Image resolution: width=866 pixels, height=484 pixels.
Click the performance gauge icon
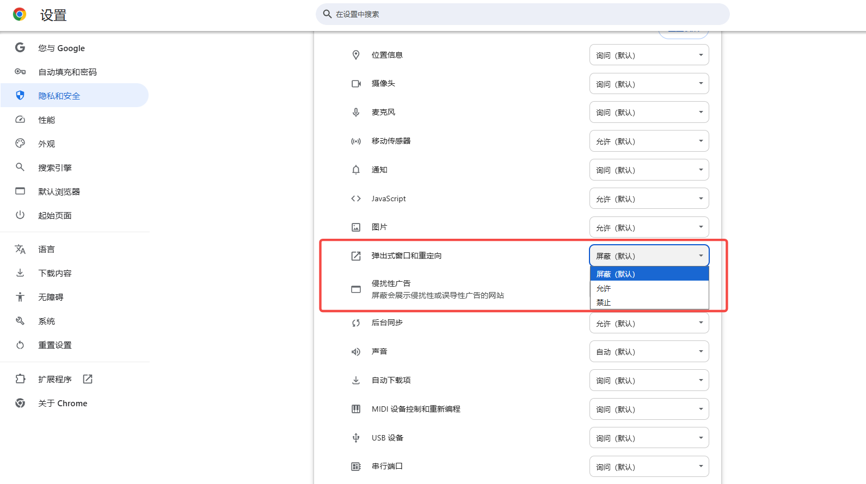pyautogui.click(x=20, y=120)
